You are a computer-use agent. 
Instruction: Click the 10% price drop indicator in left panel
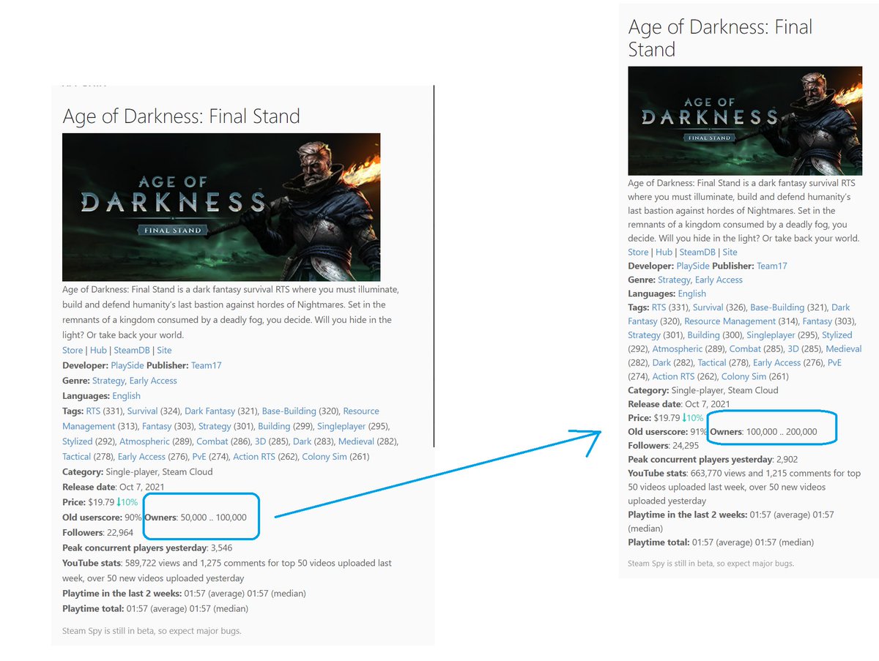(x=128, y=502)
